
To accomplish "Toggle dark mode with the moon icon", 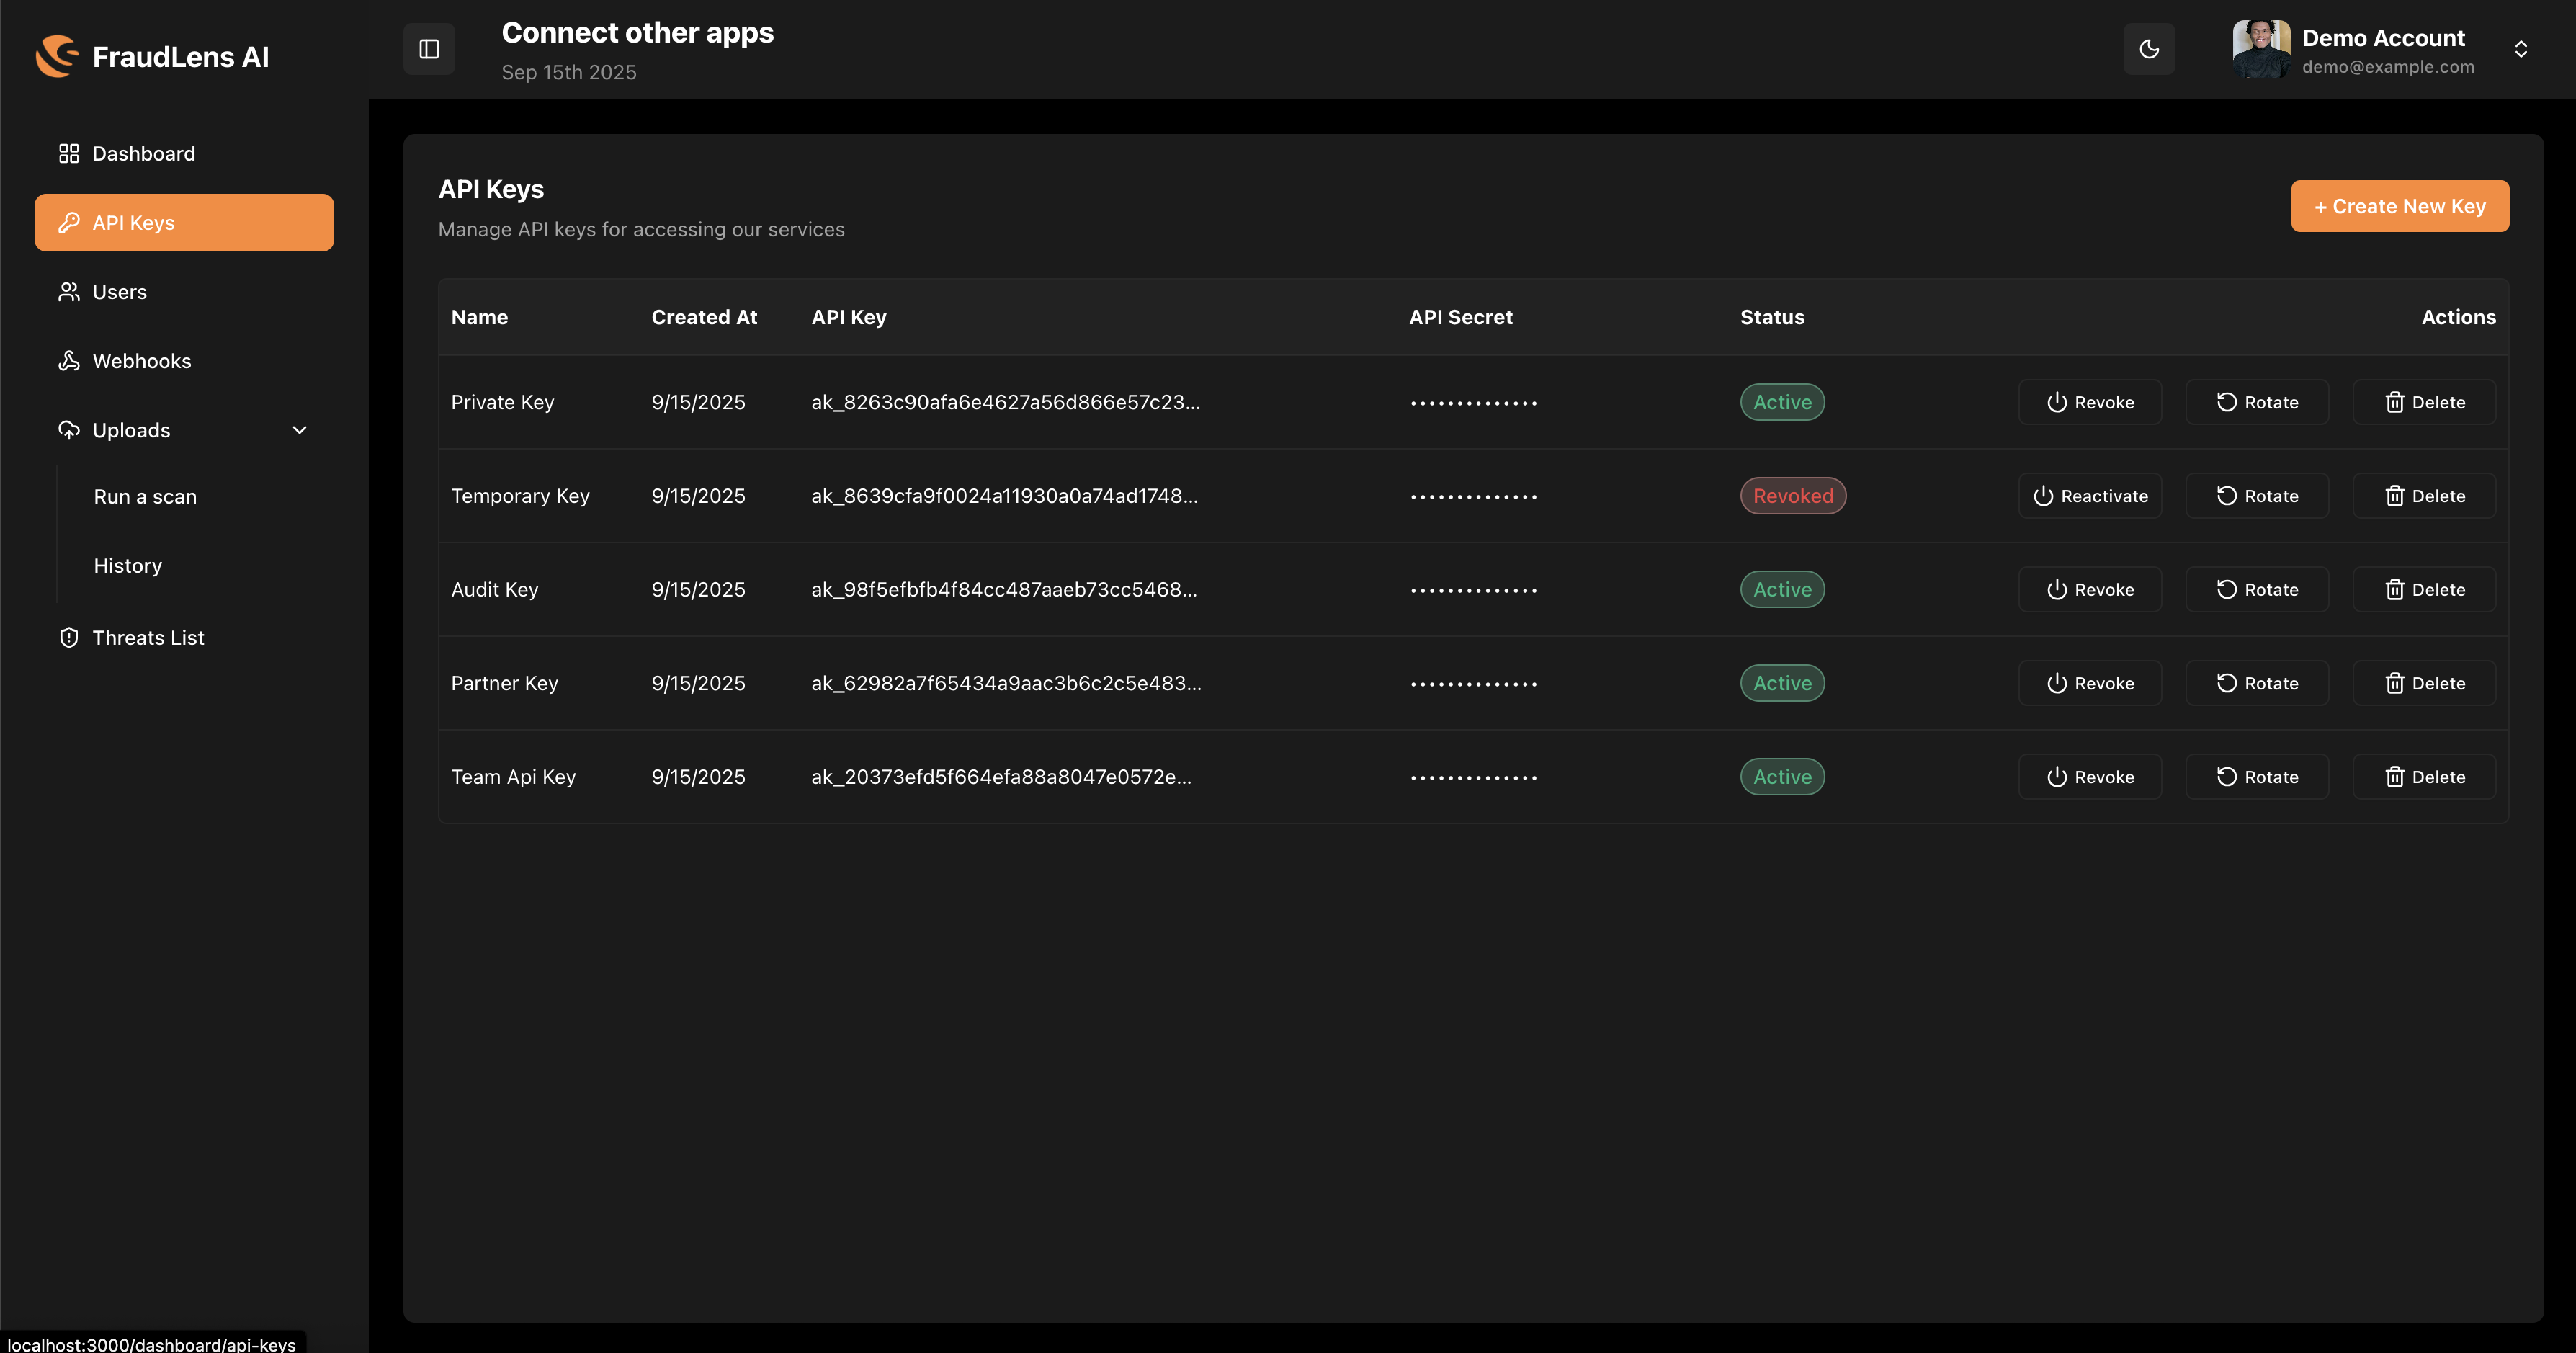I will pyautogui.click(x=2149, y=48).
